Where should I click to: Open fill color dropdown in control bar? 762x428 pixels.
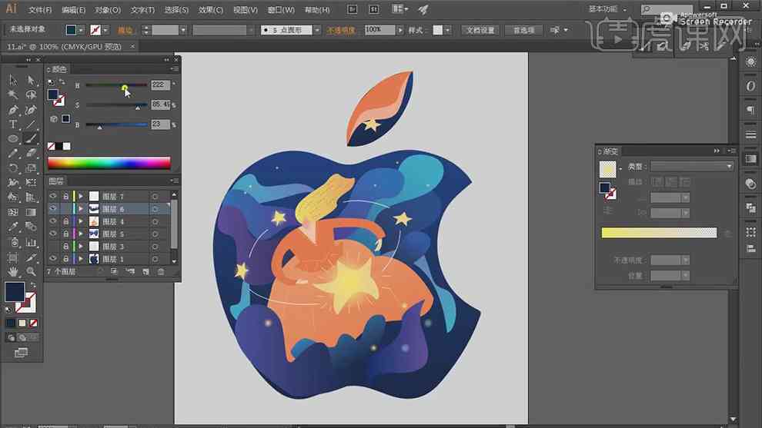click(81, 30)
